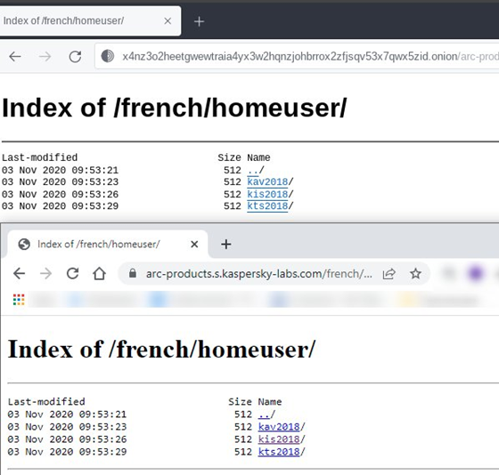This screenshot has width=499, height=475.
Task: Open kts2018 folder in Chrome window
Action: (x=279, y=452)
